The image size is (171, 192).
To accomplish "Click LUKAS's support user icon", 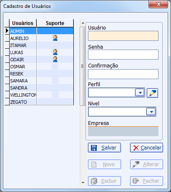I will coord(55,52).
